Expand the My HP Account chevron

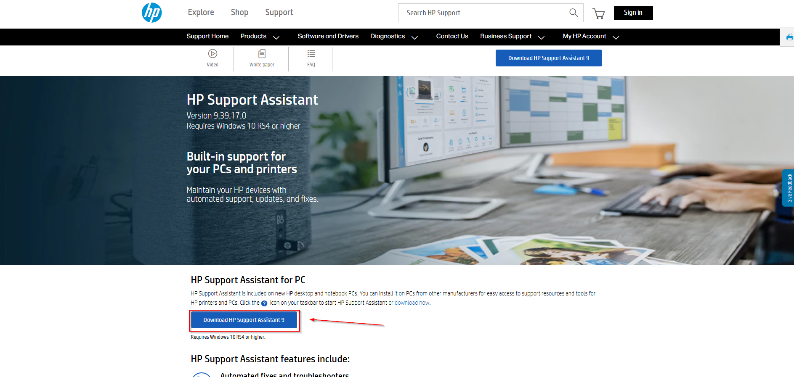[x=616, y=37]
